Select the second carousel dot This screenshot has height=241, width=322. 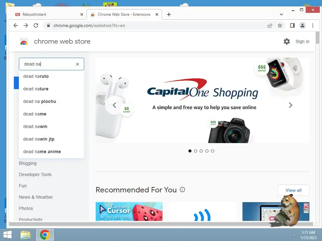tap(196, 151)
